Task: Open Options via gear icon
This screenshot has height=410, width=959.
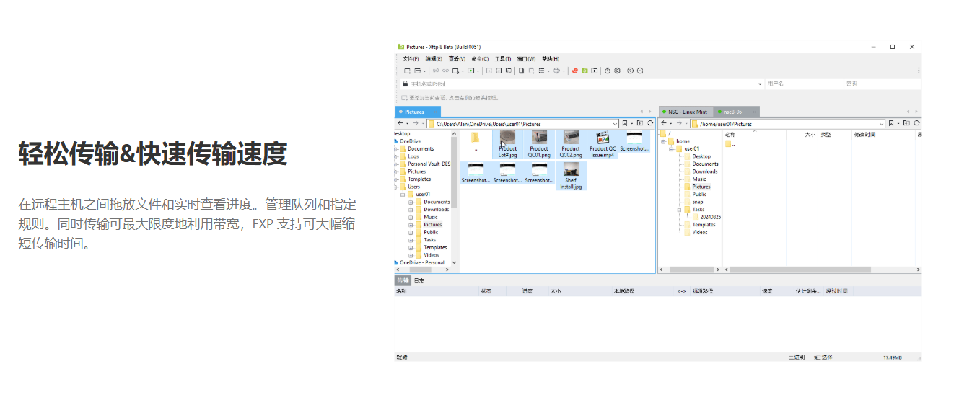Action: click(x=617, y=71)
